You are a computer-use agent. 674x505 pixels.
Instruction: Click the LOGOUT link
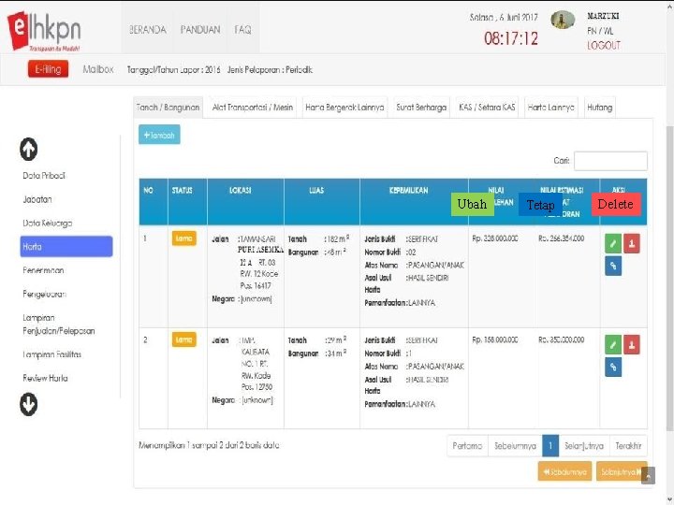coord(604,46)
